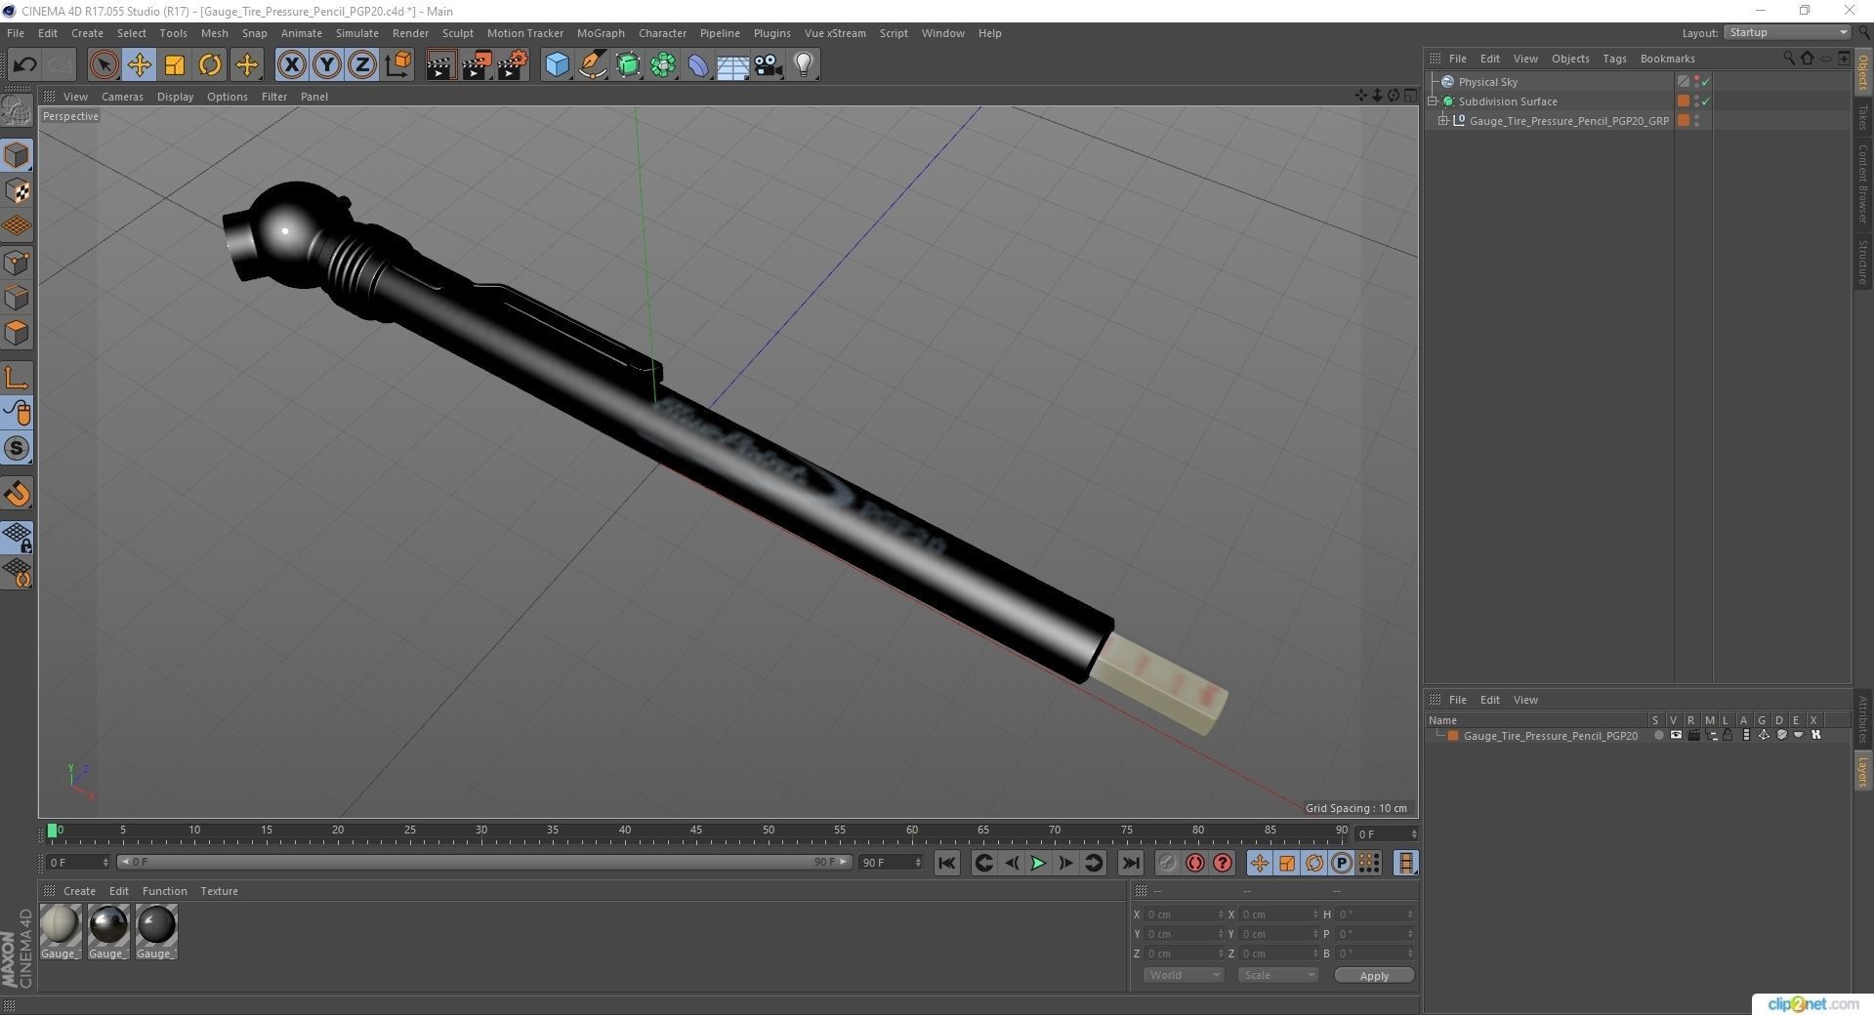Click the Enable Axis tool

17,378
